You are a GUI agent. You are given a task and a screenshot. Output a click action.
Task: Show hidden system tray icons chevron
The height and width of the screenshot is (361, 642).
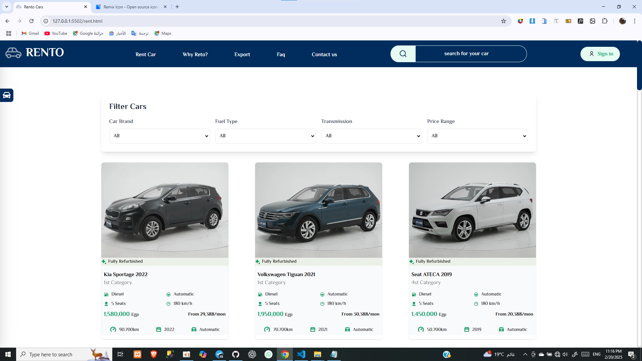[x=525, y=354]
